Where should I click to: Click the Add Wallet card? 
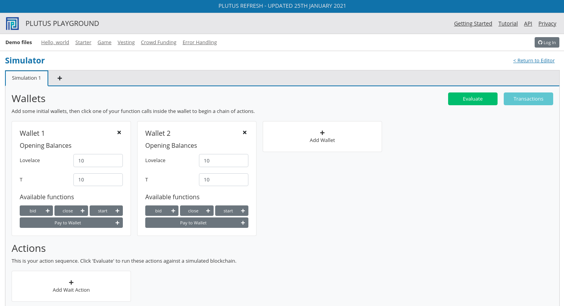(x=322, y=137)
